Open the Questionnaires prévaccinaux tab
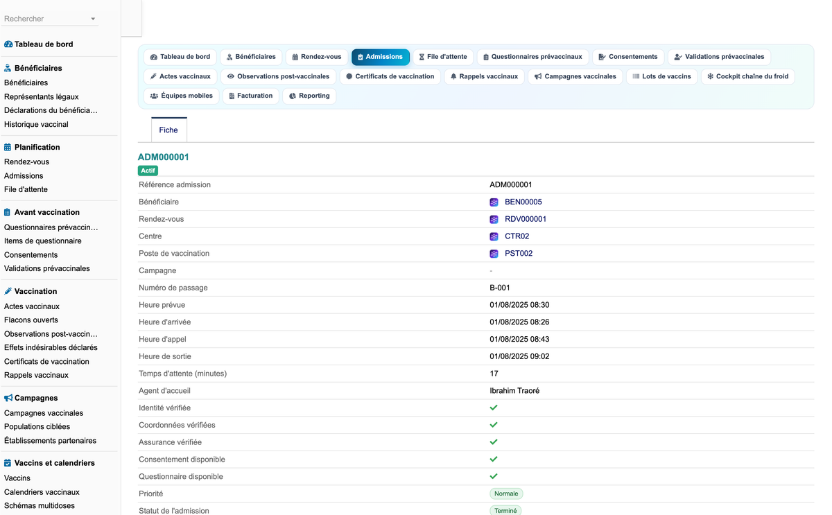The width and height of the screenshot is (832, 515). (x=533, y=57)
